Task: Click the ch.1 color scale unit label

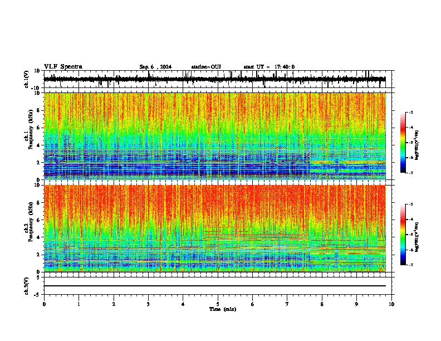Action: coord(417,145)
